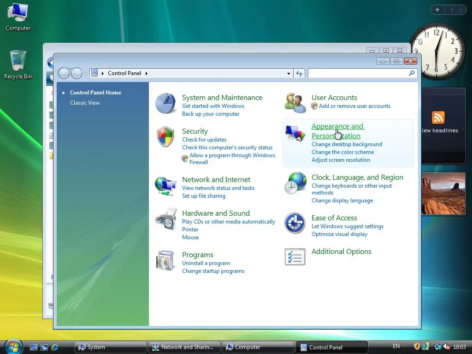Open the address bar history dropdown arrow

point(289,73)
